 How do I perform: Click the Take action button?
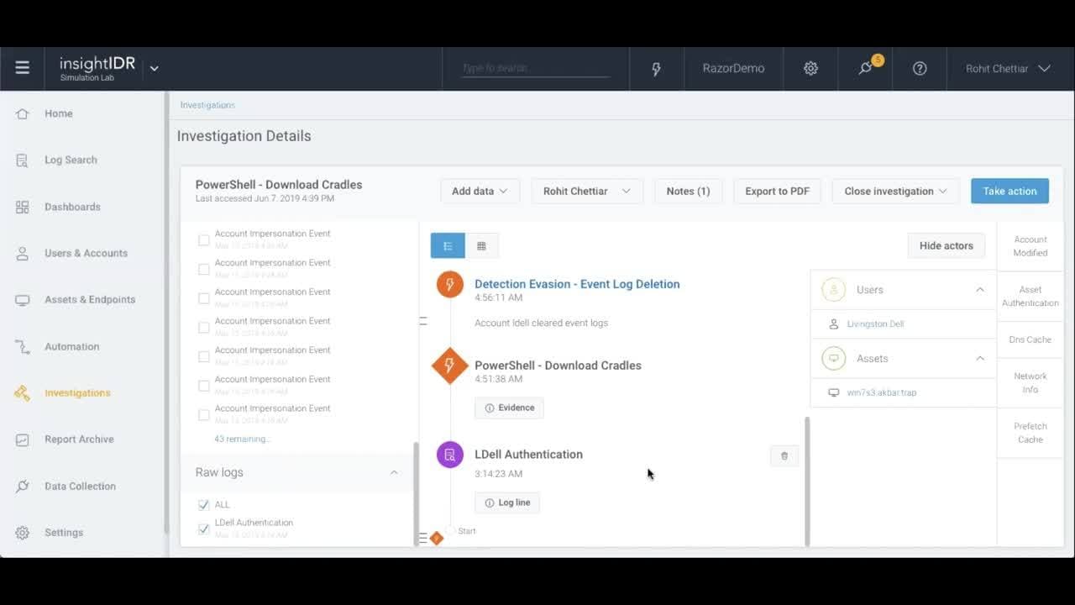pyautogui.click(x=1009, y=191)
